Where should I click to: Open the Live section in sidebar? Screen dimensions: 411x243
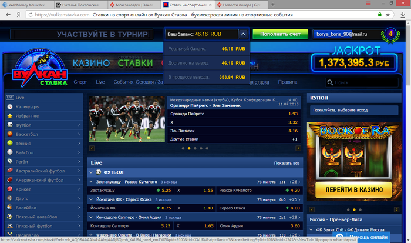pyautogui.click(x=44, y=98)
